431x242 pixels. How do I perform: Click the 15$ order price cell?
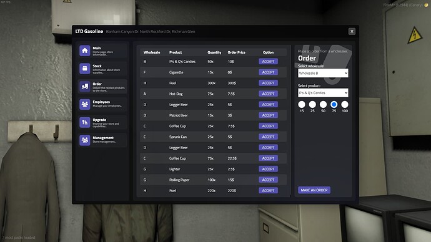230,180
